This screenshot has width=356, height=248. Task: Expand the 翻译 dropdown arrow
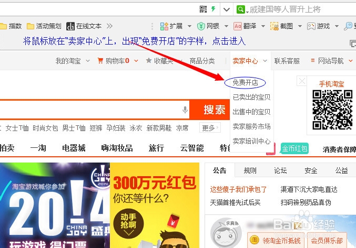(x=263, y=26)
